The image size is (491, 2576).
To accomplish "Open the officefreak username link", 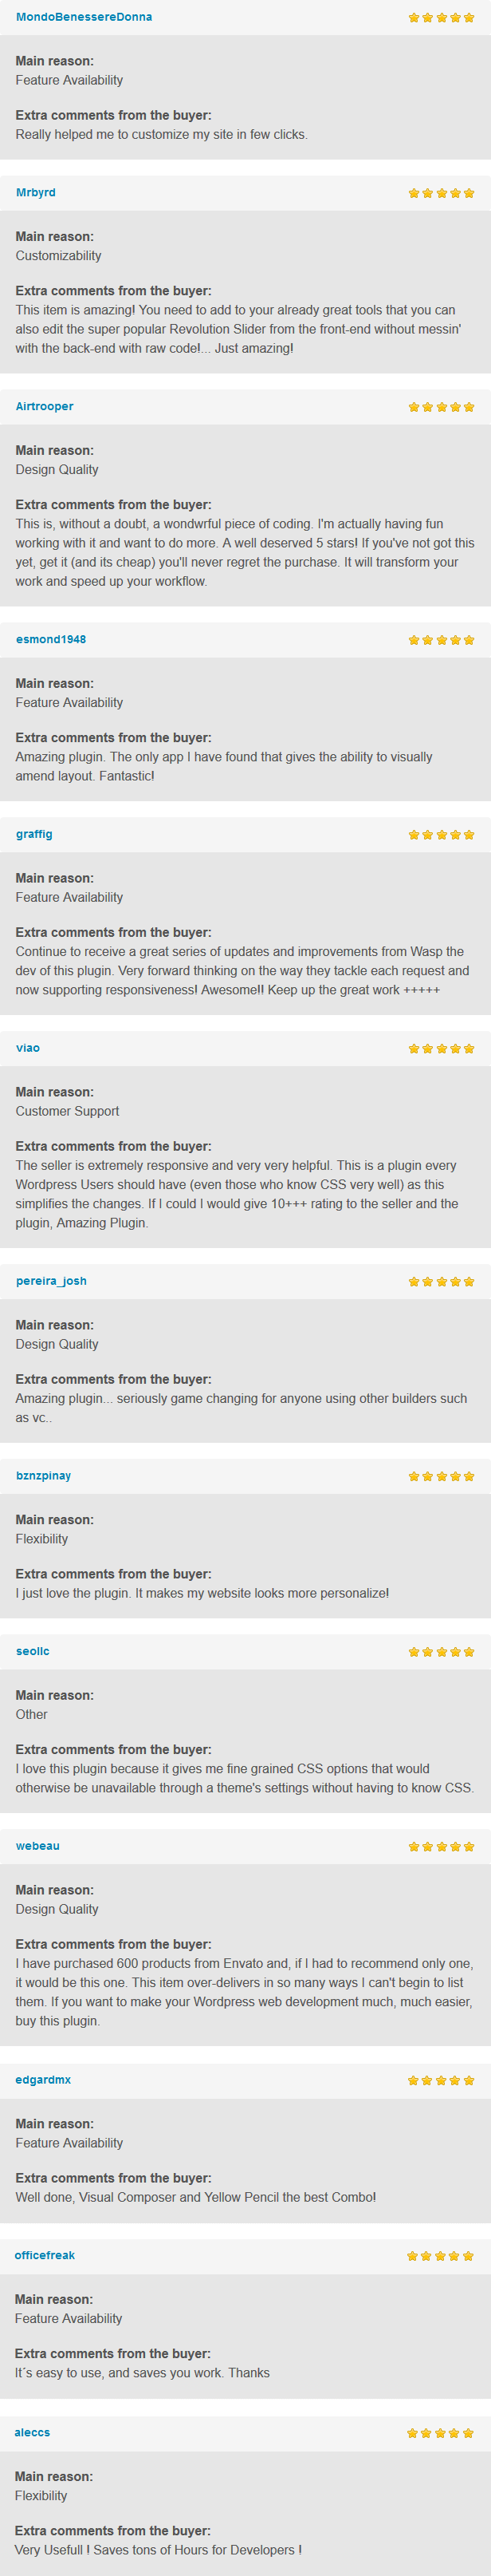I will [x=45, y=2255].
